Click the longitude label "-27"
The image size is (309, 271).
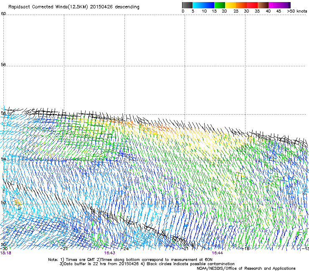click(64, 249)
